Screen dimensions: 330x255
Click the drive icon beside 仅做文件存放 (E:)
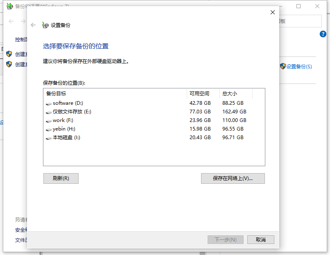(x=49, y=111)
